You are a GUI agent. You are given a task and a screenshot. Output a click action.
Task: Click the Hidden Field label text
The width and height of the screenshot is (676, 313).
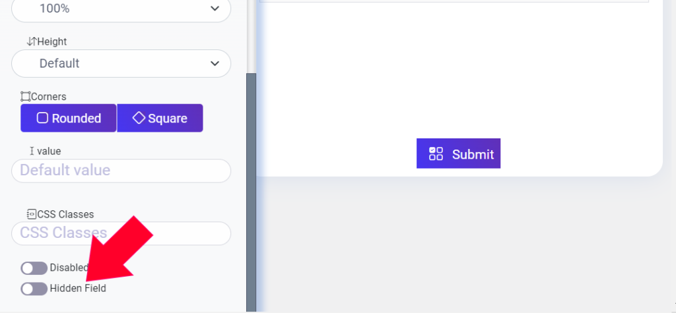(78, 289)
